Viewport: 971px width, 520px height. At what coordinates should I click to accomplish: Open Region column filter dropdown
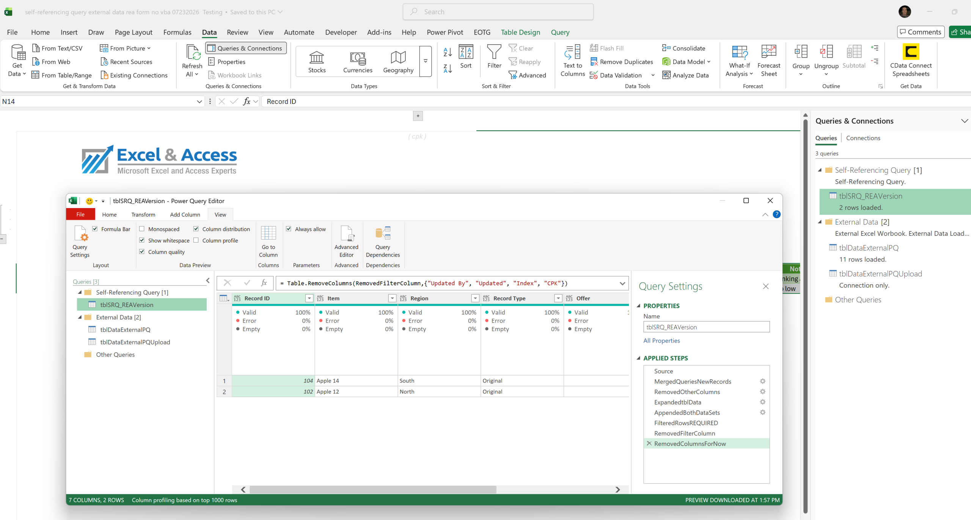click(475, 299)
